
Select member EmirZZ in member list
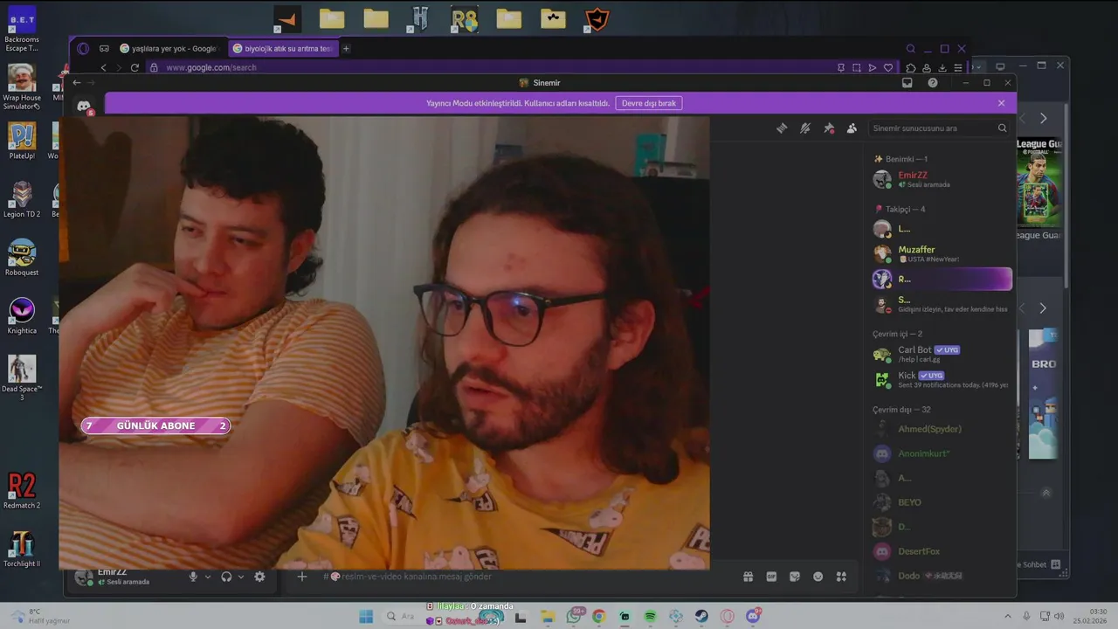tap(942, 179)
